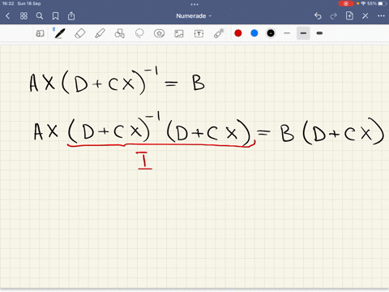Select the Laser pointer tool
Image resolution: width=389 pixels, height=292 pixels.
point(219,33)
